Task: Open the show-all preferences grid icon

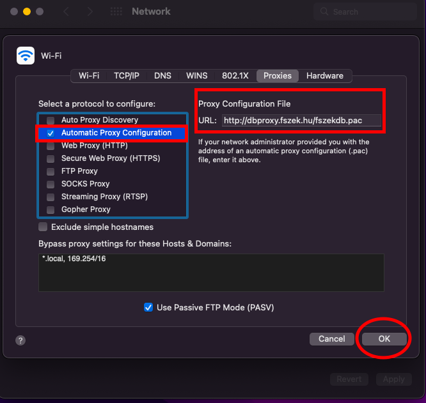Action: 116,11
